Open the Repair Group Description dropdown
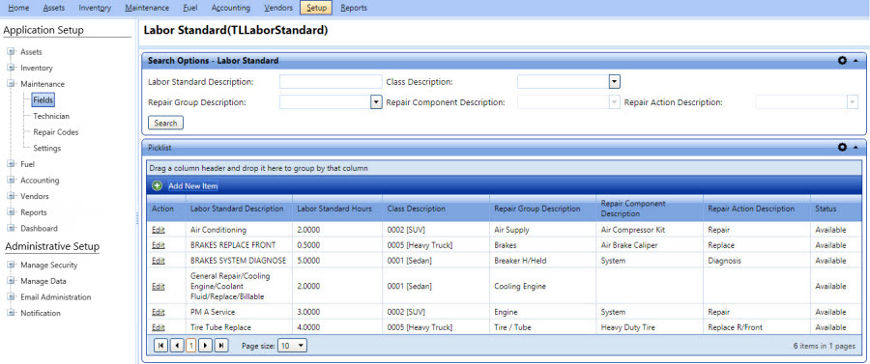Screen dimensions: 870x364 376,102
